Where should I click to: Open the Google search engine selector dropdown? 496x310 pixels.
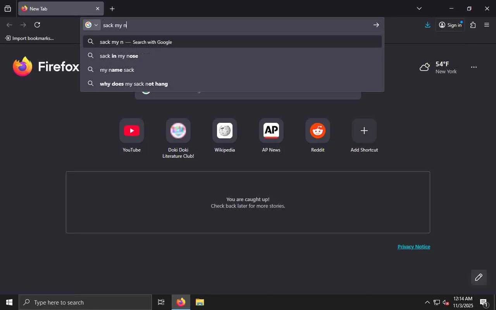(92, 25)
